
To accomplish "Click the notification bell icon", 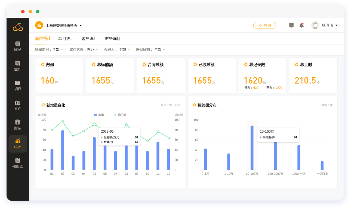I will coord(301,25).
